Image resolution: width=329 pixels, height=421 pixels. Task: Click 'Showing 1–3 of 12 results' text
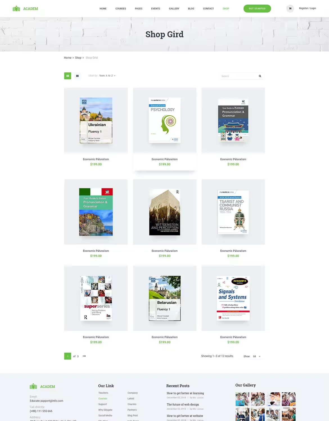(x=217, y=356)
